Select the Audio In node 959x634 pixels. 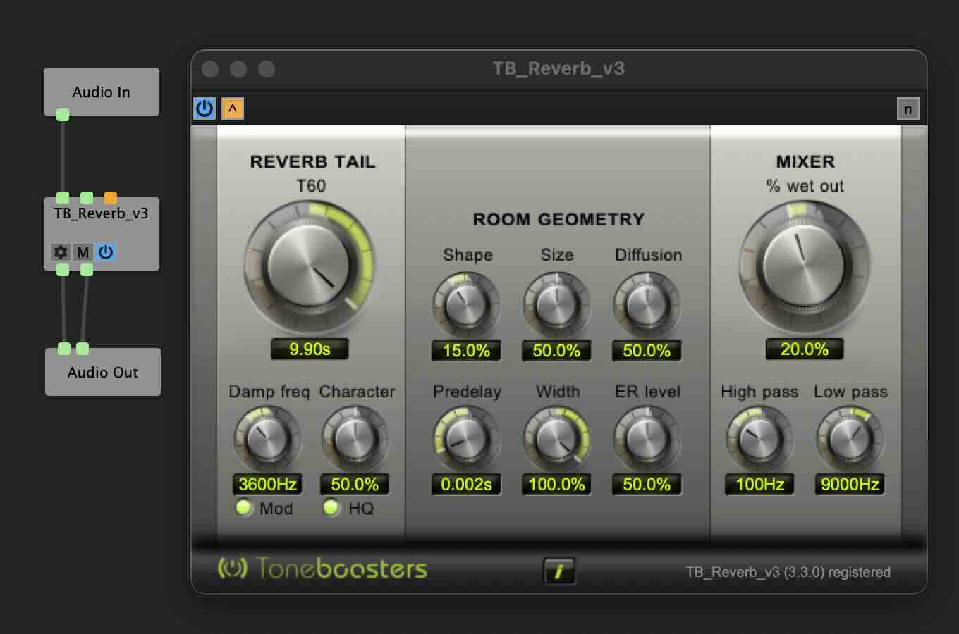click(102, 92)
